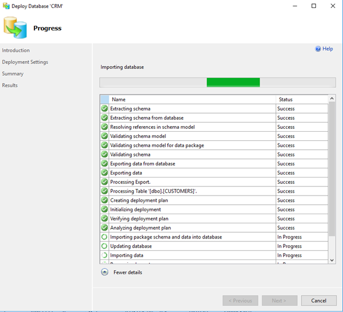Go to Deployment Settings step
The height and width of the screenshot is (312, 343).
pos(25,62)
